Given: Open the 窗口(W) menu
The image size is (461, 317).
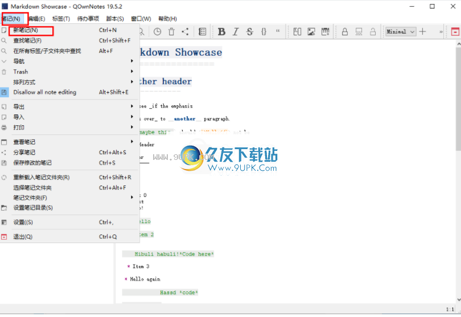Looking at the screenshot, I should tap(141, 19).
